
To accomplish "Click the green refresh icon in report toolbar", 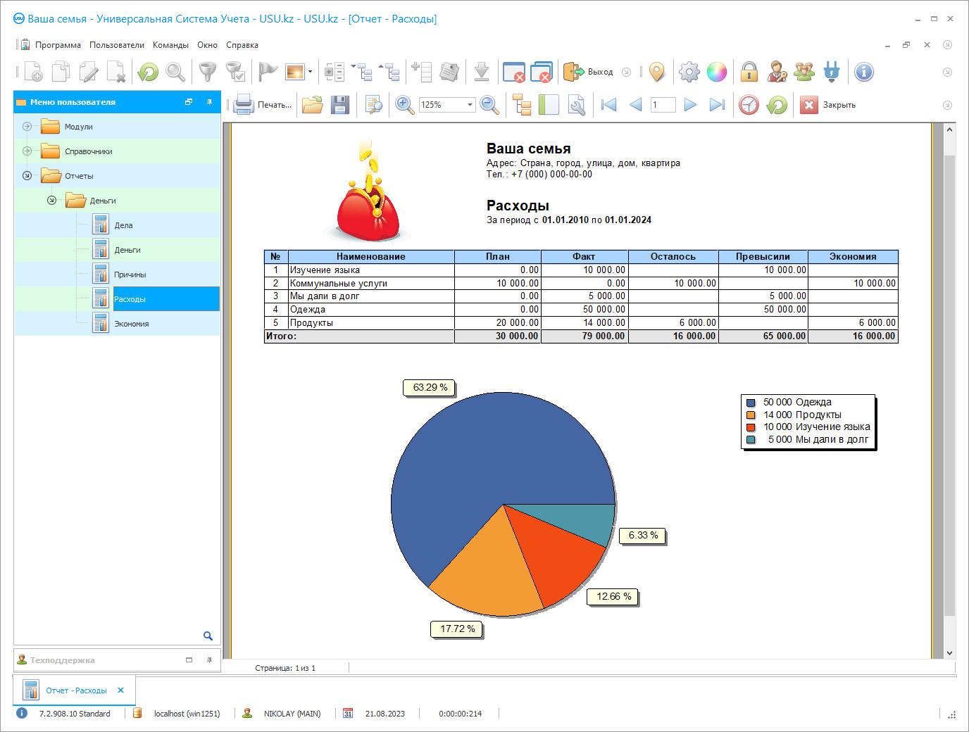I will [x=777, y=105].
